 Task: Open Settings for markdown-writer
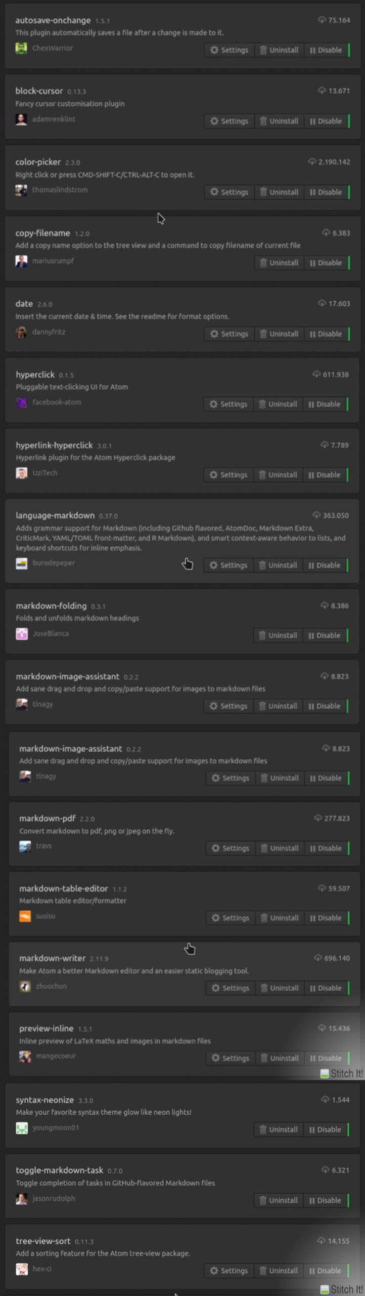pos(231,988)
